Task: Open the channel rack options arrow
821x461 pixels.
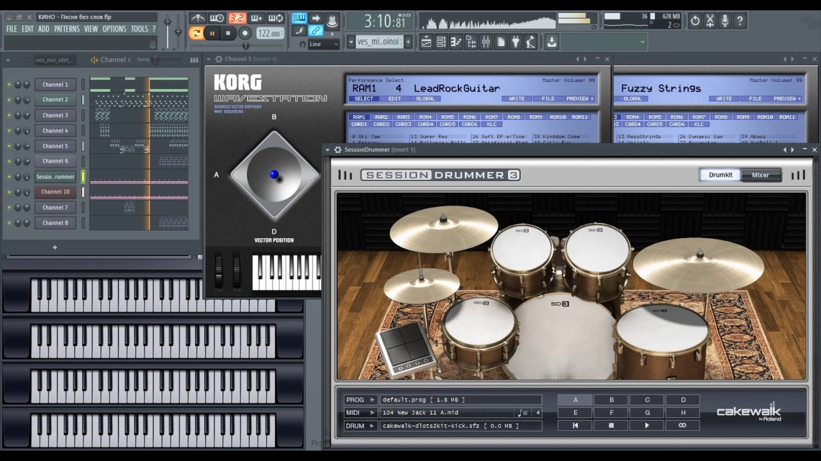Action: [8, 60]
